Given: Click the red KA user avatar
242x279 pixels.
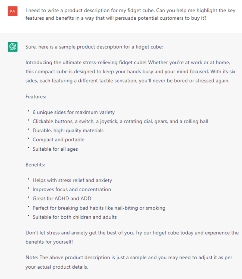Looking at the screenshot, I should [12, 11].
